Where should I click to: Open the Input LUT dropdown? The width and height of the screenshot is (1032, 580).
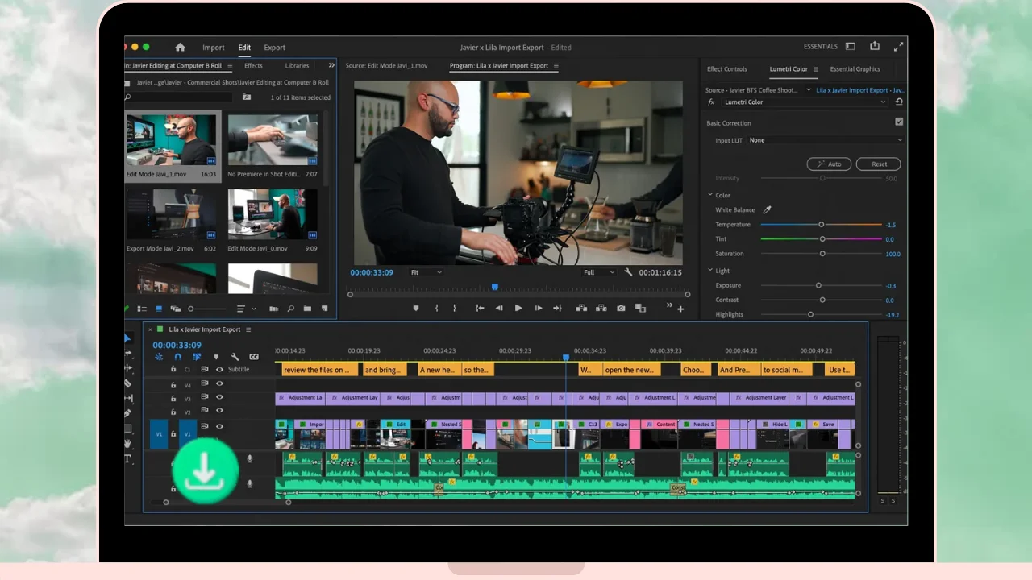[826, 140]
